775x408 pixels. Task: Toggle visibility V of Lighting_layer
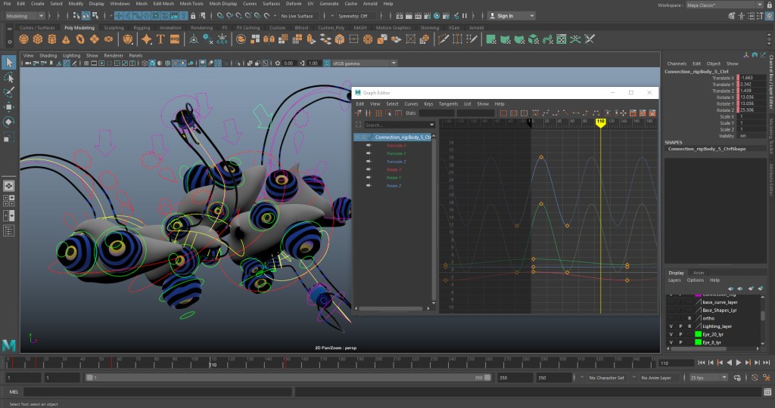click(x=671, y=326)
